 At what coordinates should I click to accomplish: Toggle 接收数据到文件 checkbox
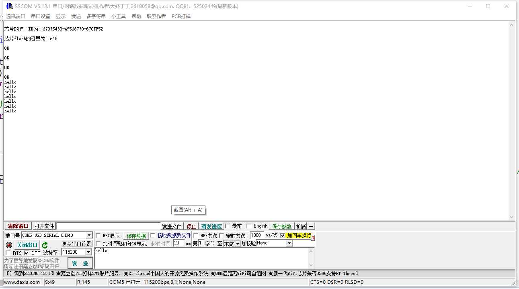pos(153,236)
